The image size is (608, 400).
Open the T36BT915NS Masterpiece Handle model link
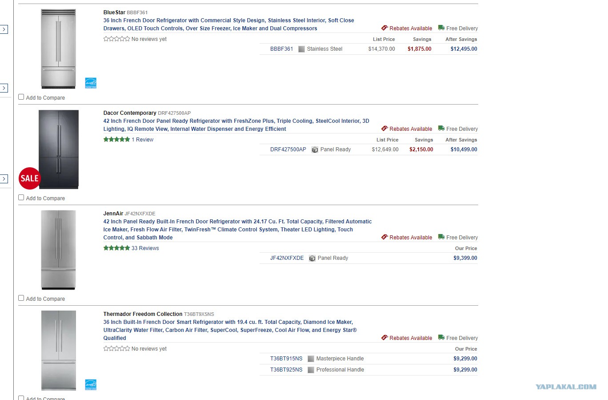click(286, 359)
